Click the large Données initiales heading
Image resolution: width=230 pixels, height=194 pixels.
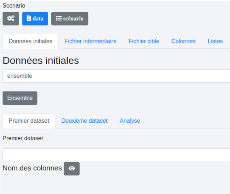(41, 61)
